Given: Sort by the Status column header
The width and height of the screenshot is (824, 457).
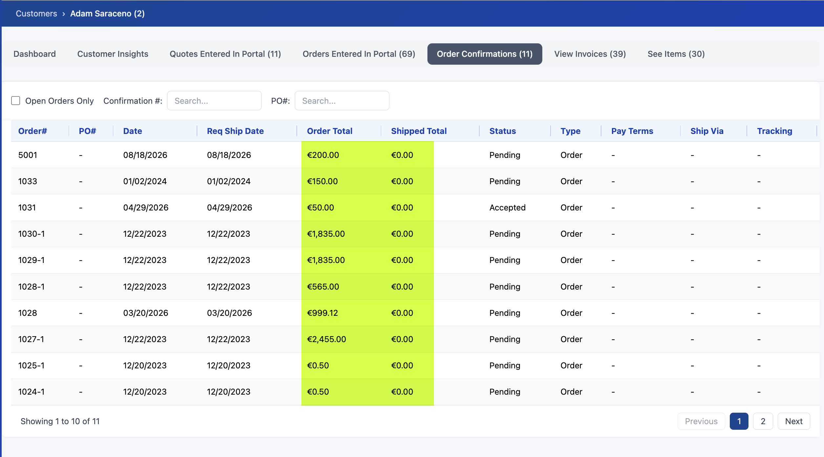Looking at the screenshot, I should [503, 131].
